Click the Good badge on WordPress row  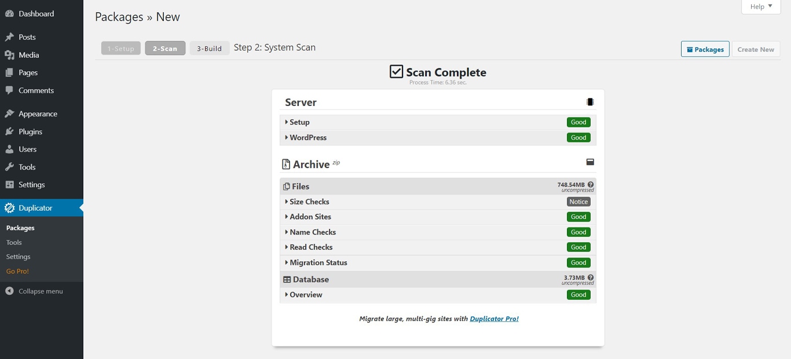(578, 138)
